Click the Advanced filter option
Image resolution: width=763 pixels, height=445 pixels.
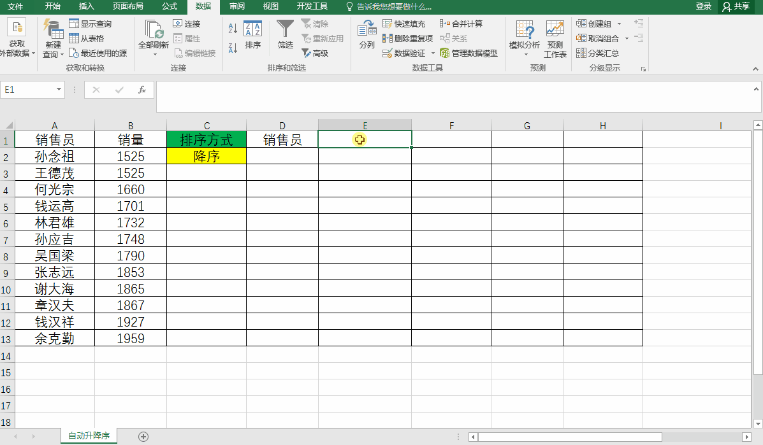click(x=315, y=53)
